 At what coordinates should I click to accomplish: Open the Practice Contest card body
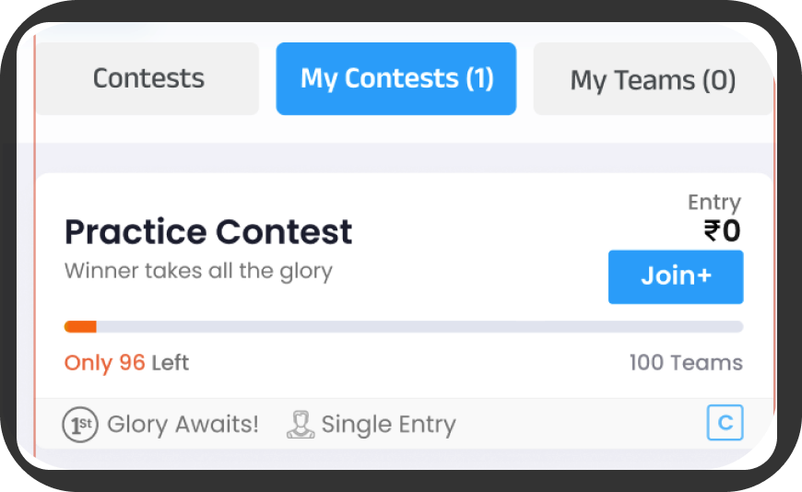pyautogui.click(x=404, y=286)
